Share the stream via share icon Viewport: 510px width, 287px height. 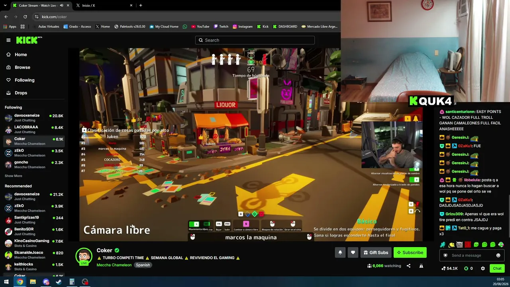tap(408, 266)
